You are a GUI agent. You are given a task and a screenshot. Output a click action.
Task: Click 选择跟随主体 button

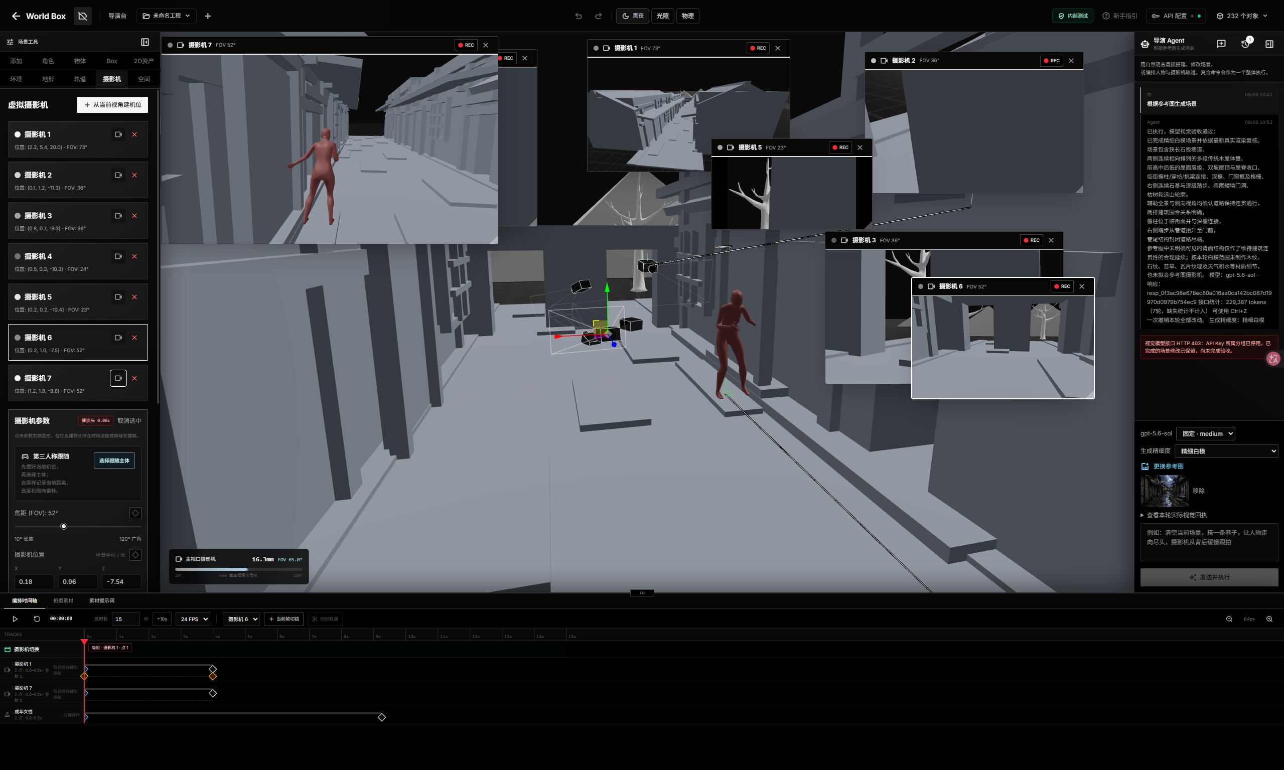click(x=114, y=461)
